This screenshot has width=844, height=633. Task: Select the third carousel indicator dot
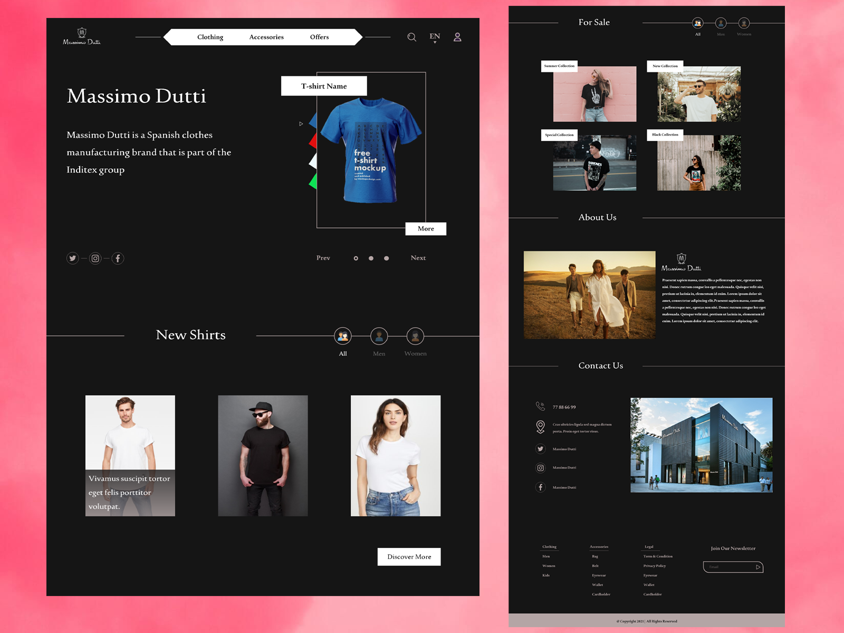coord(385,258)
